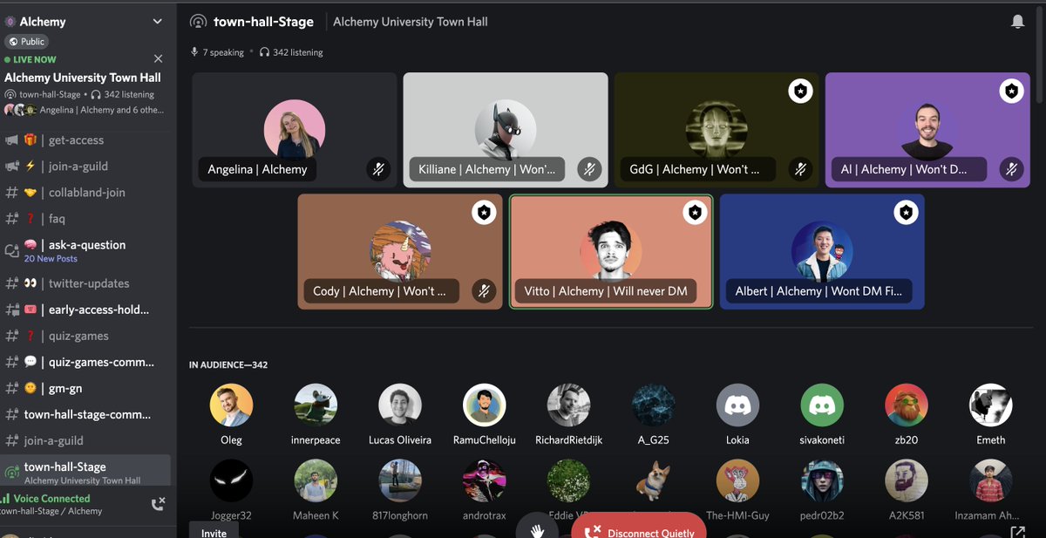Click audience member sivakoneti's avatar
This screenshot has height=538, width=1046.
tap(822, 405)
